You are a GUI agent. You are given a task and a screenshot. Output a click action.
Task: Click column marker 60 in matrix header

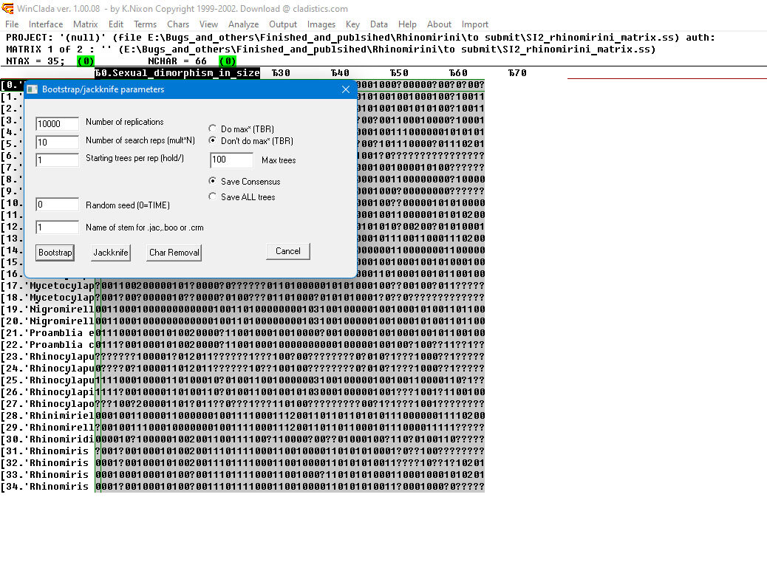[x=458, y=73]
